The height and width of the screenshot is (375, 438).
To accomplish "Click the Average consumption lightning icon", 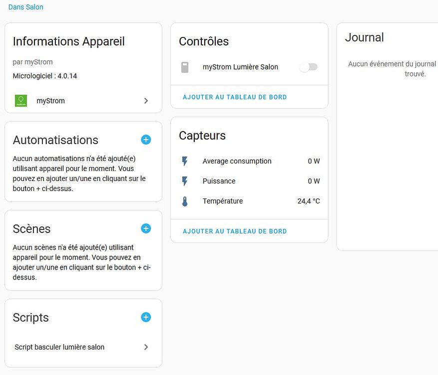I will (185, 161).
